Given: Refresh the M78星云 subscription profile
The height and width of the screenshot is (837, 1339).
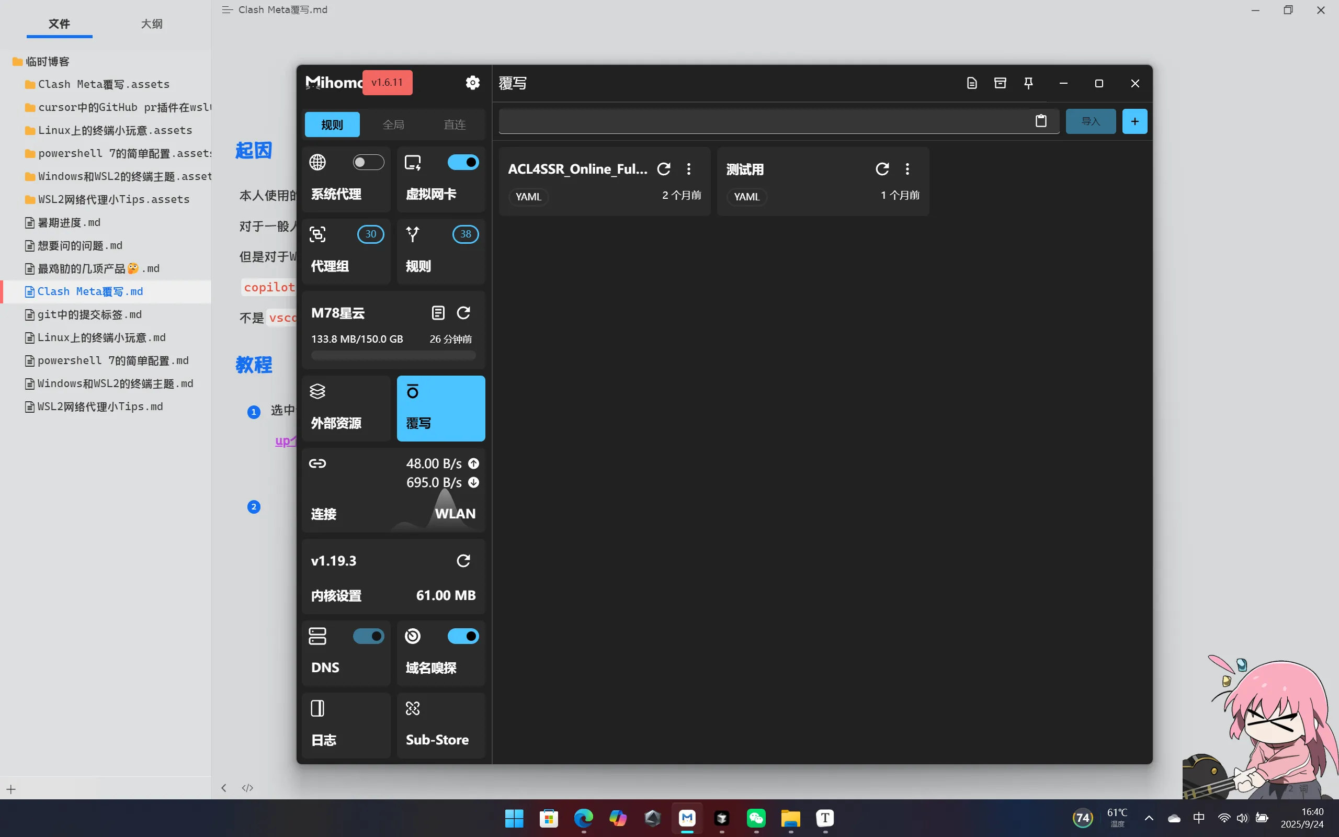Looking at the screenshot, I should pyautogui.click(x=463, y=313).
